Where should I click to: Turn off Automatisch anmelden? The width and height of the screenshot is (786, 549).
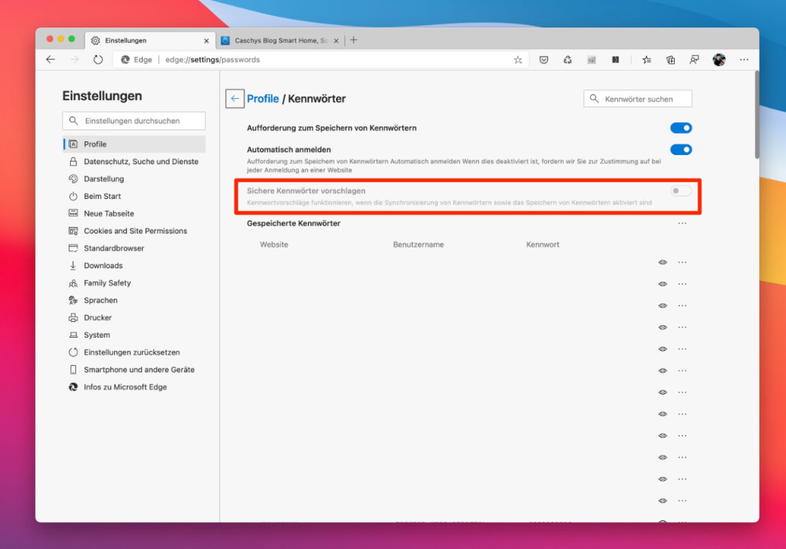pyautogui.click(x=681, y=149)
